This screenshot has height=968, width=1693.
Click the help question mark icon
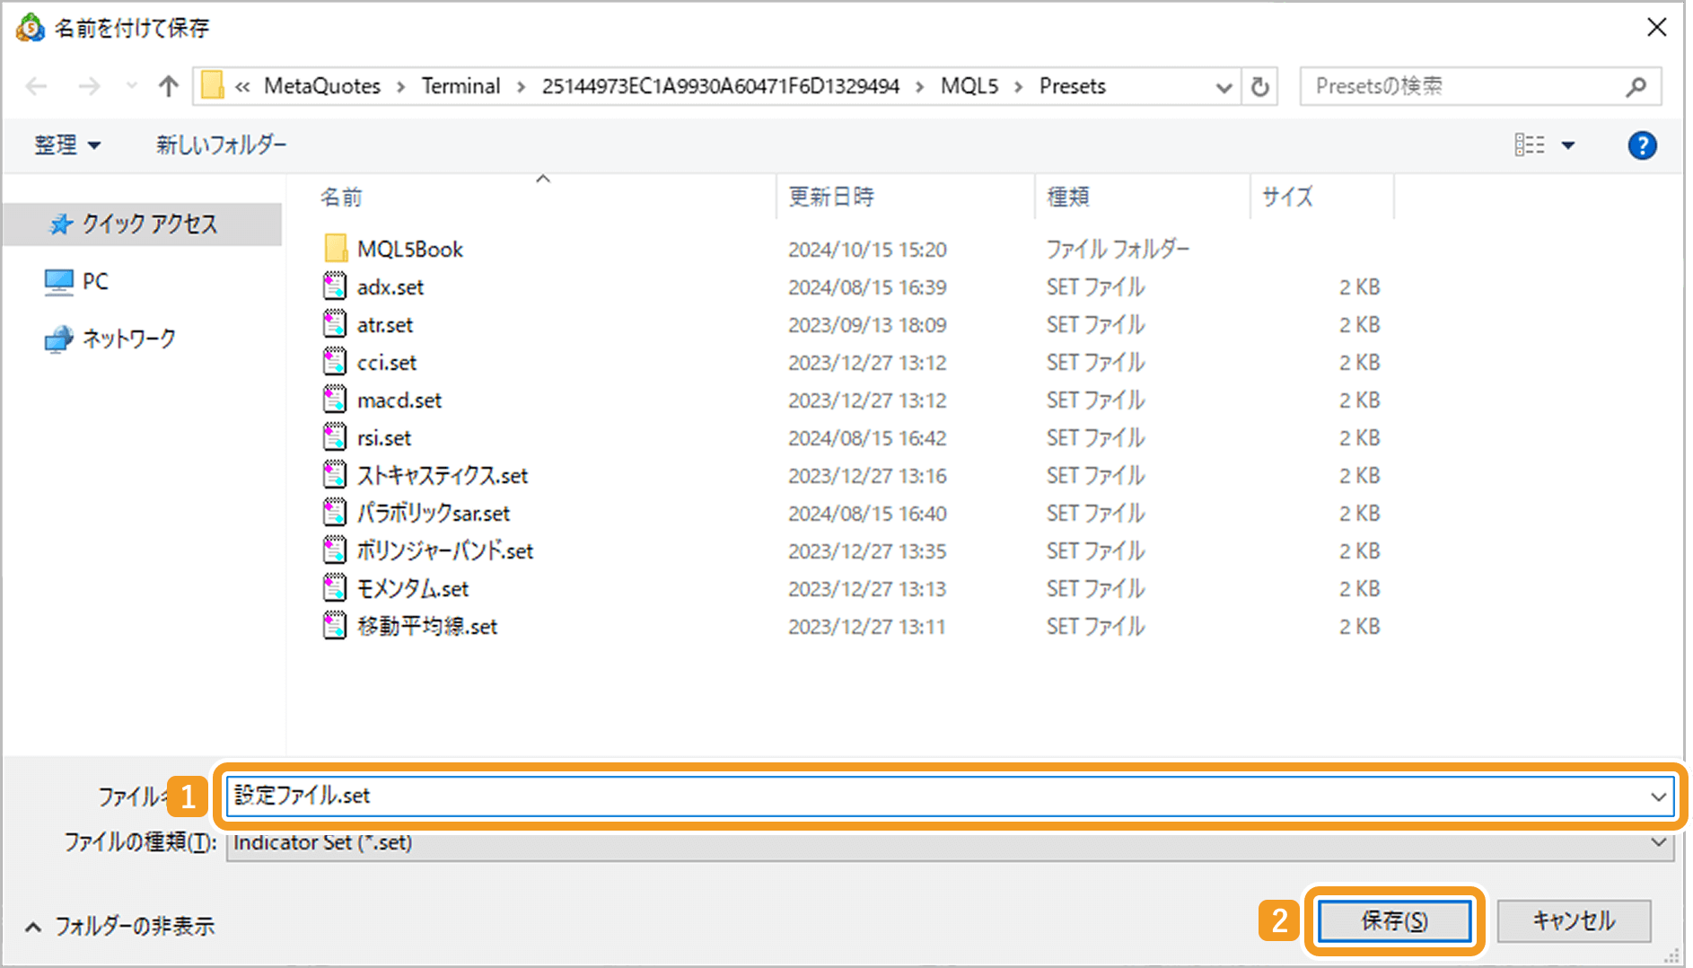(x=1642, y=145)
